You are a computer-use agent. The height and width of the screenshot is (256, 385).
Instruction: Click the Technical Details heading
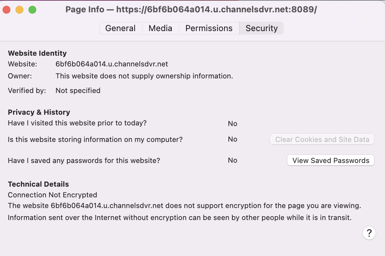pyautogui.click(x=38, y=184)
